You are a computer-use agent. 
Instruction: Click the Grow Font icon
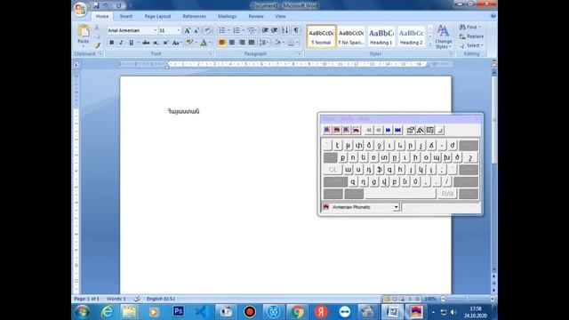pyautogui.click(x=188, y=30)
